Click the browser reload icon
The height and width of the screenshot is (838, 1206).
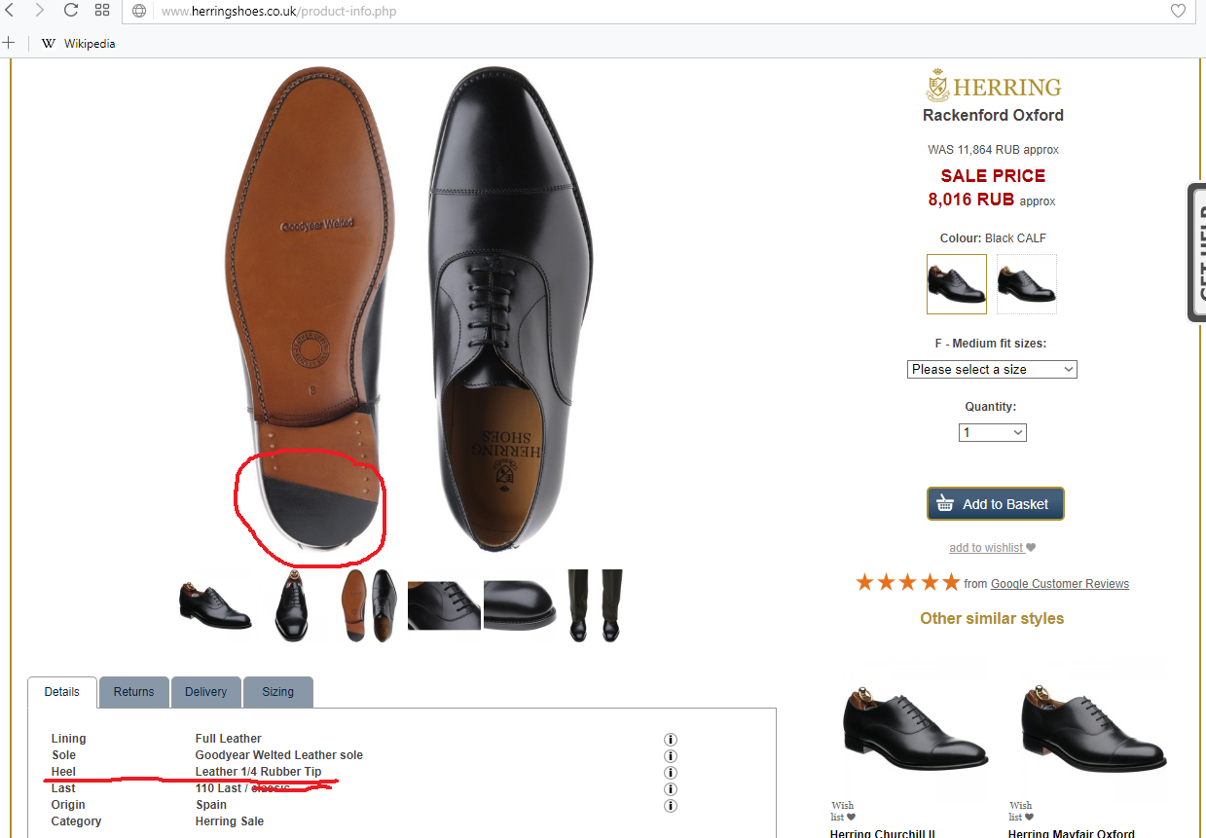coord(70,11)
